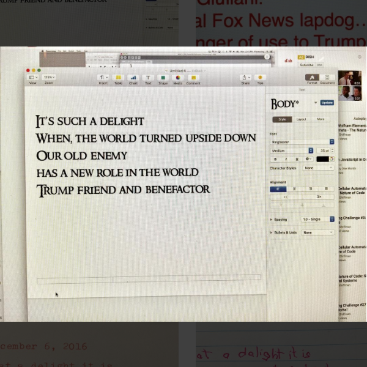Insert a Chart from the toolbar
Viewport: 367px width, 367px height.
click(x=133, y=78)
